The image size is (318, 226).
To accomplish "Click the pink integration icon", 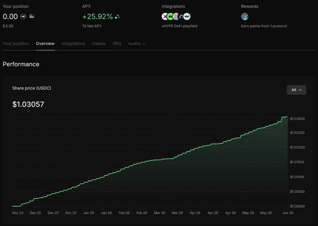I will [176, 16].
